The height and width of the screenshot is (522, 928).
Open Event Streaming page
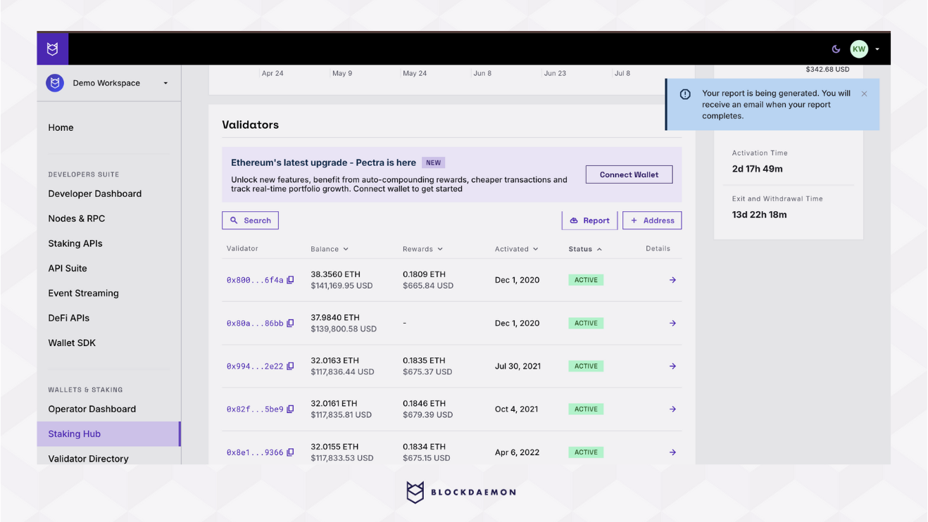tap(83, 293)
